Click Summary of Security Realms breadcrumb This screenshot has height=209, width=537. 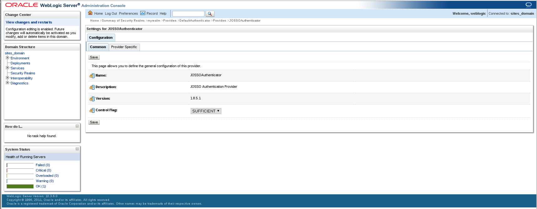tap(123, 21)
